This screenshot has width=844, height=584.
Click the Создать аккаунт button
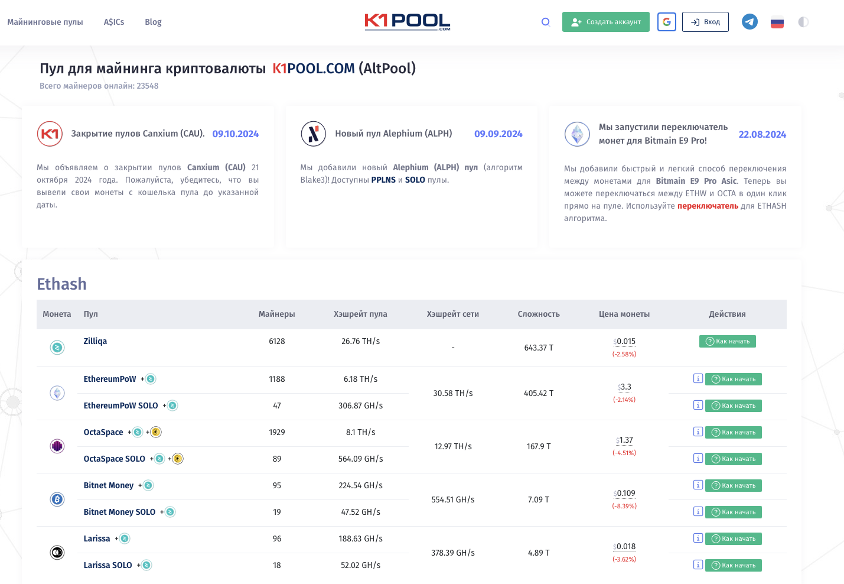[x=606, y=22]
